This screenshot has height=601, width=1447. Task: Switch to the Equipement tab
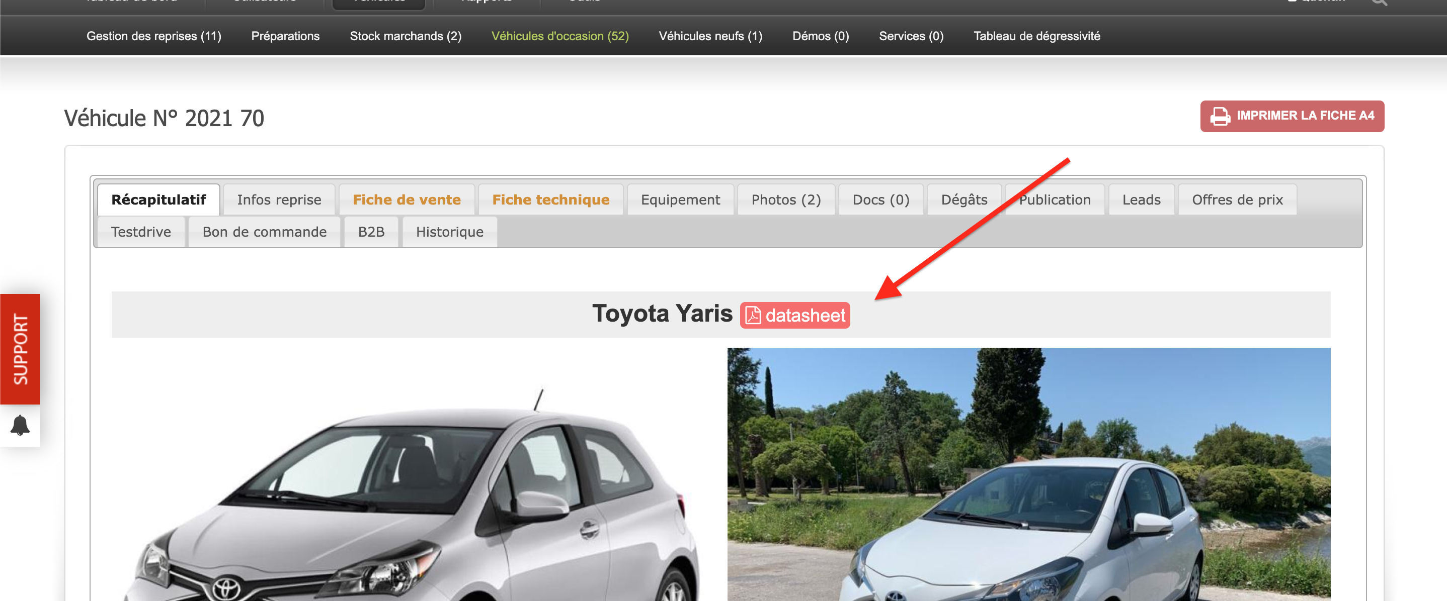coord(680,200)
